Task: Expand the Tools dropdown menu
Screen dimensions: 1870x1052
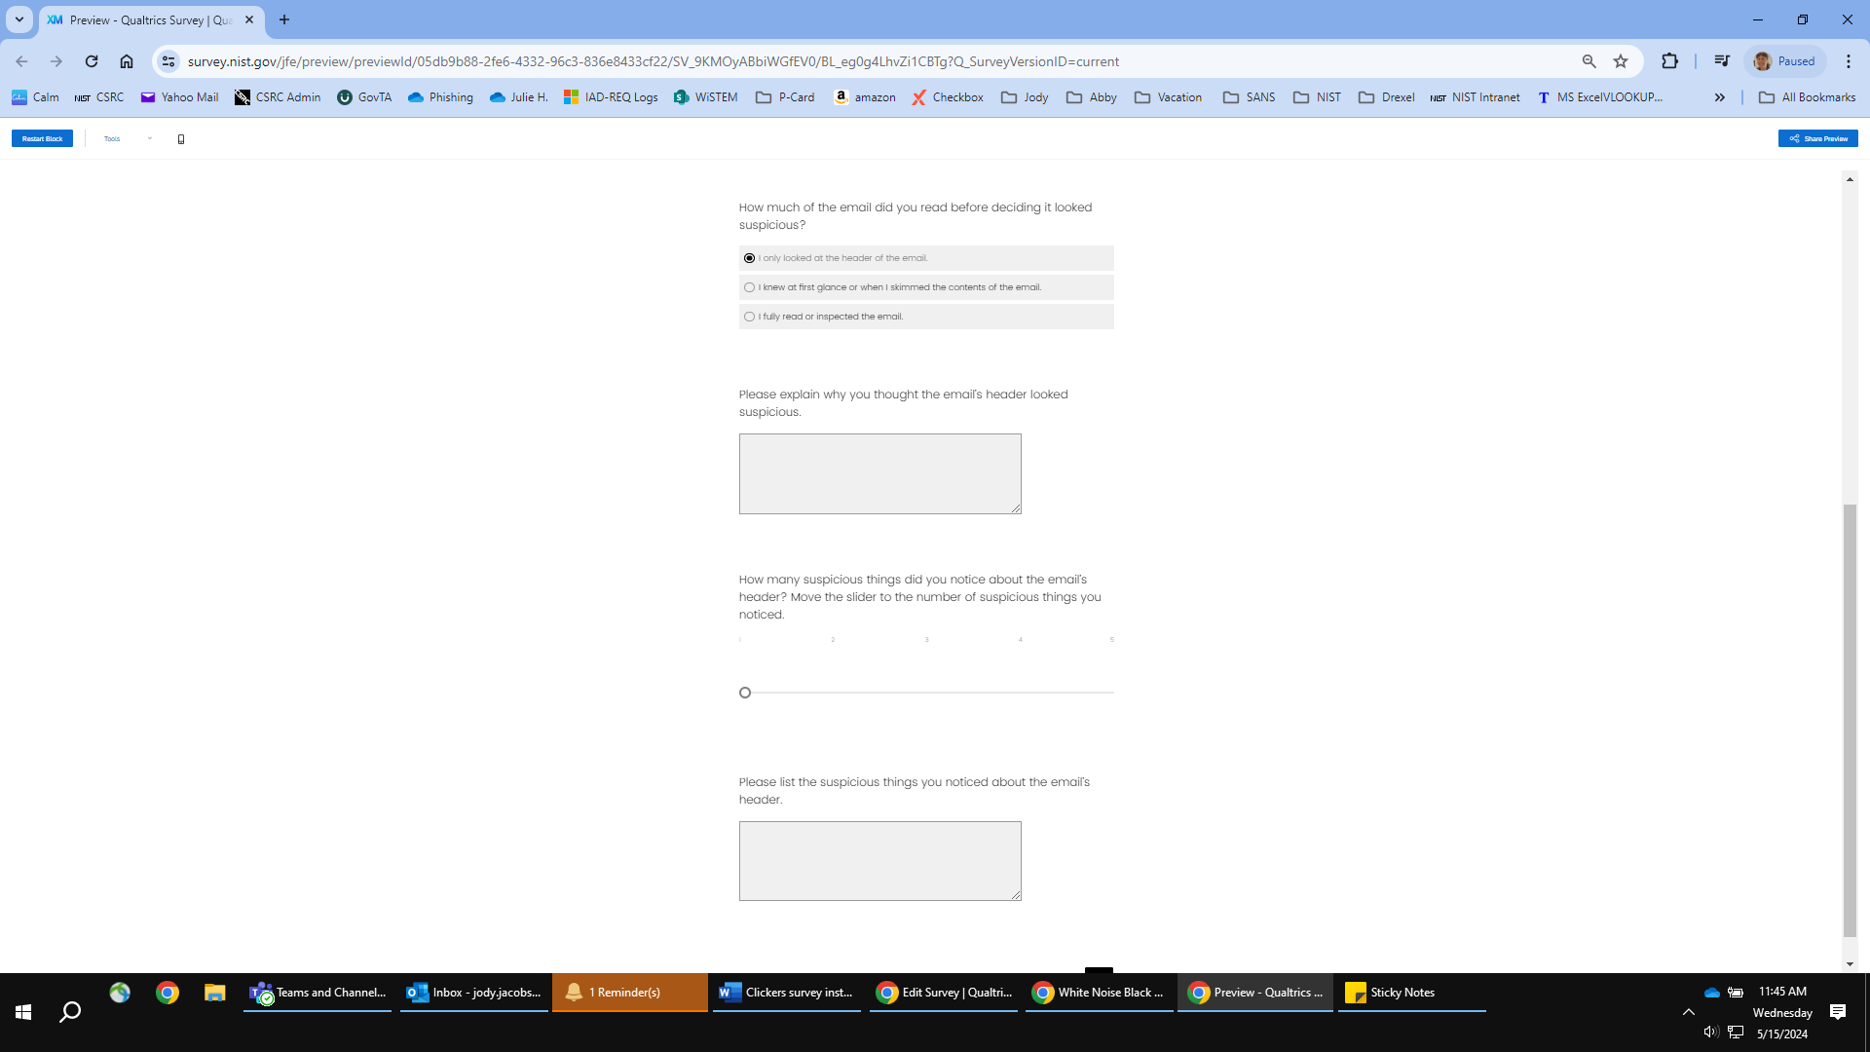Action: click(x=128, y=139)
